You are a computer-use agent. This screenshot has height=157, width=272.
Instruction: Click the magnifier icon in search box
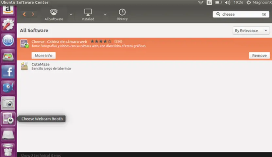tap(218, 14)
